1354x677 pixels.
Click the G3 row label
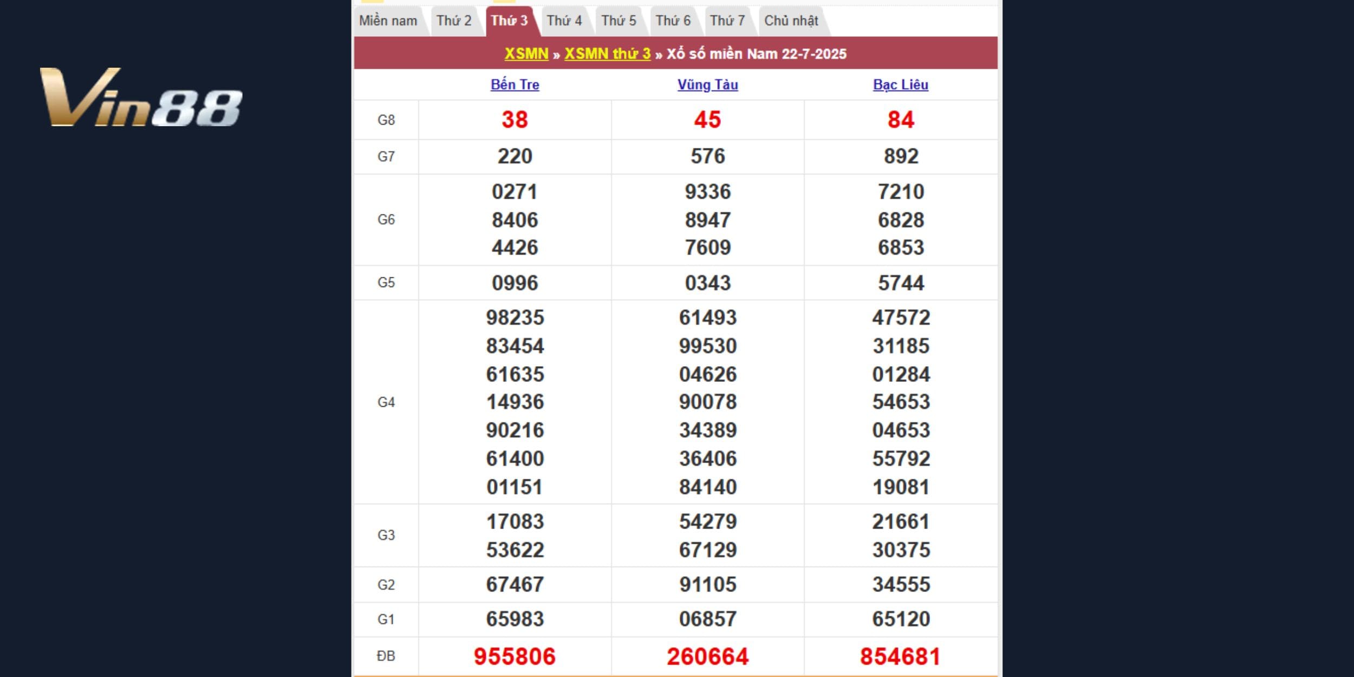386,536
